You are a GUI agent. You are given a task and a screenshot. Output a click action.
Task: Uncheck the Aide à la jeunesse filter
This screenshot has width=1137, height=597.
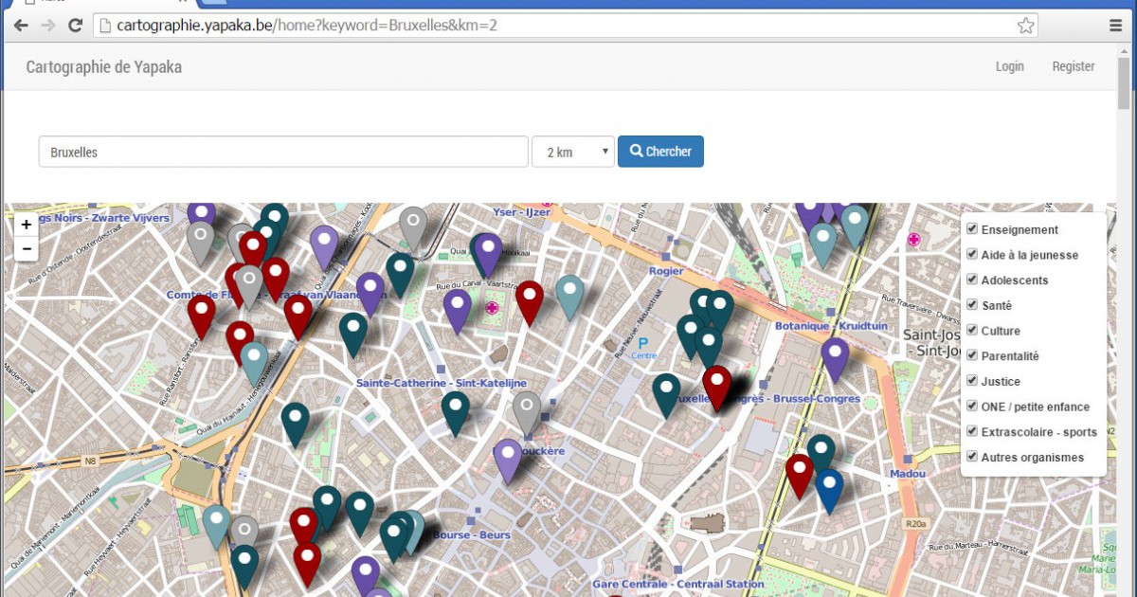point(971,254)
